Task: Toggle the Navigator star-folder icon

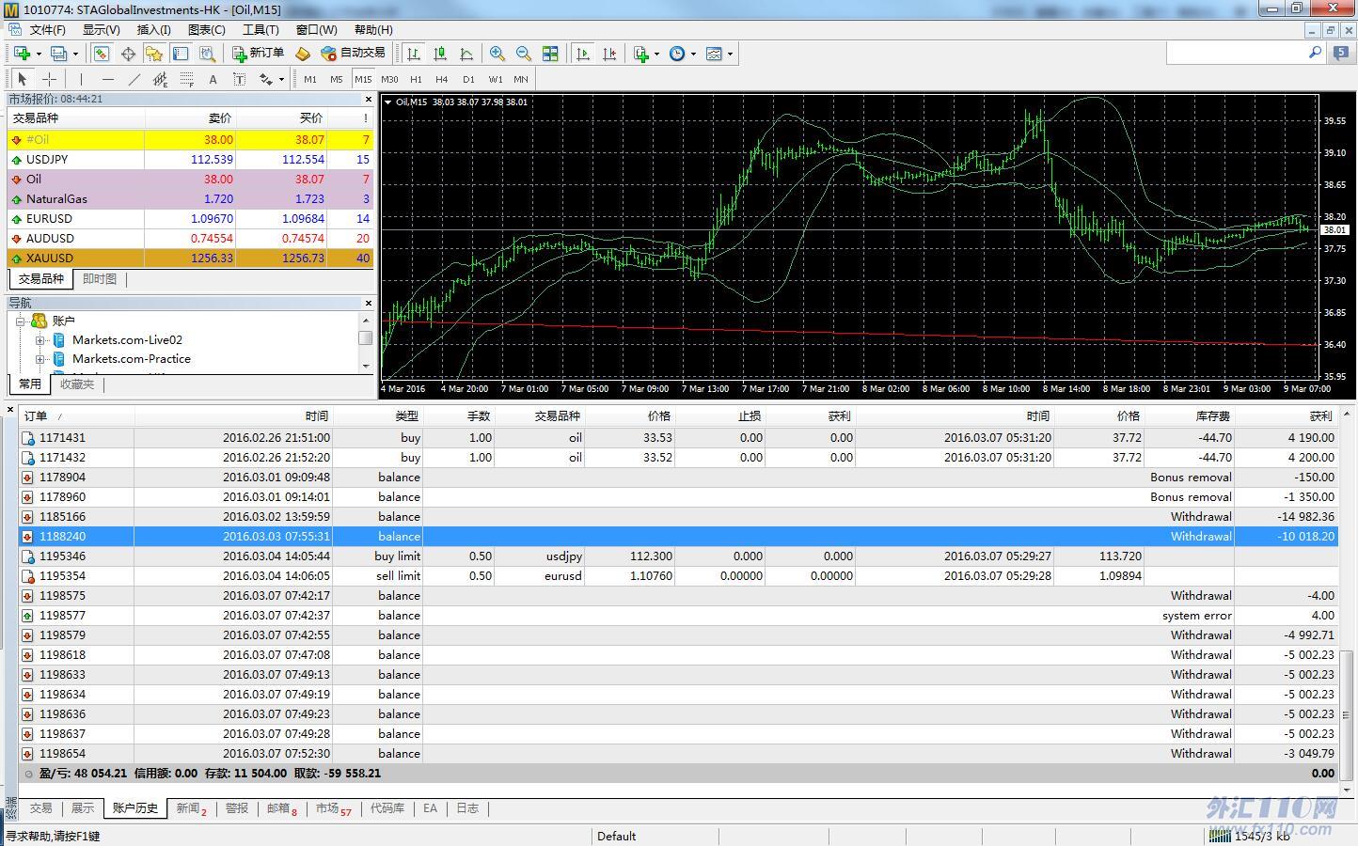Action: pyautogui.click(x=154, y=54)
